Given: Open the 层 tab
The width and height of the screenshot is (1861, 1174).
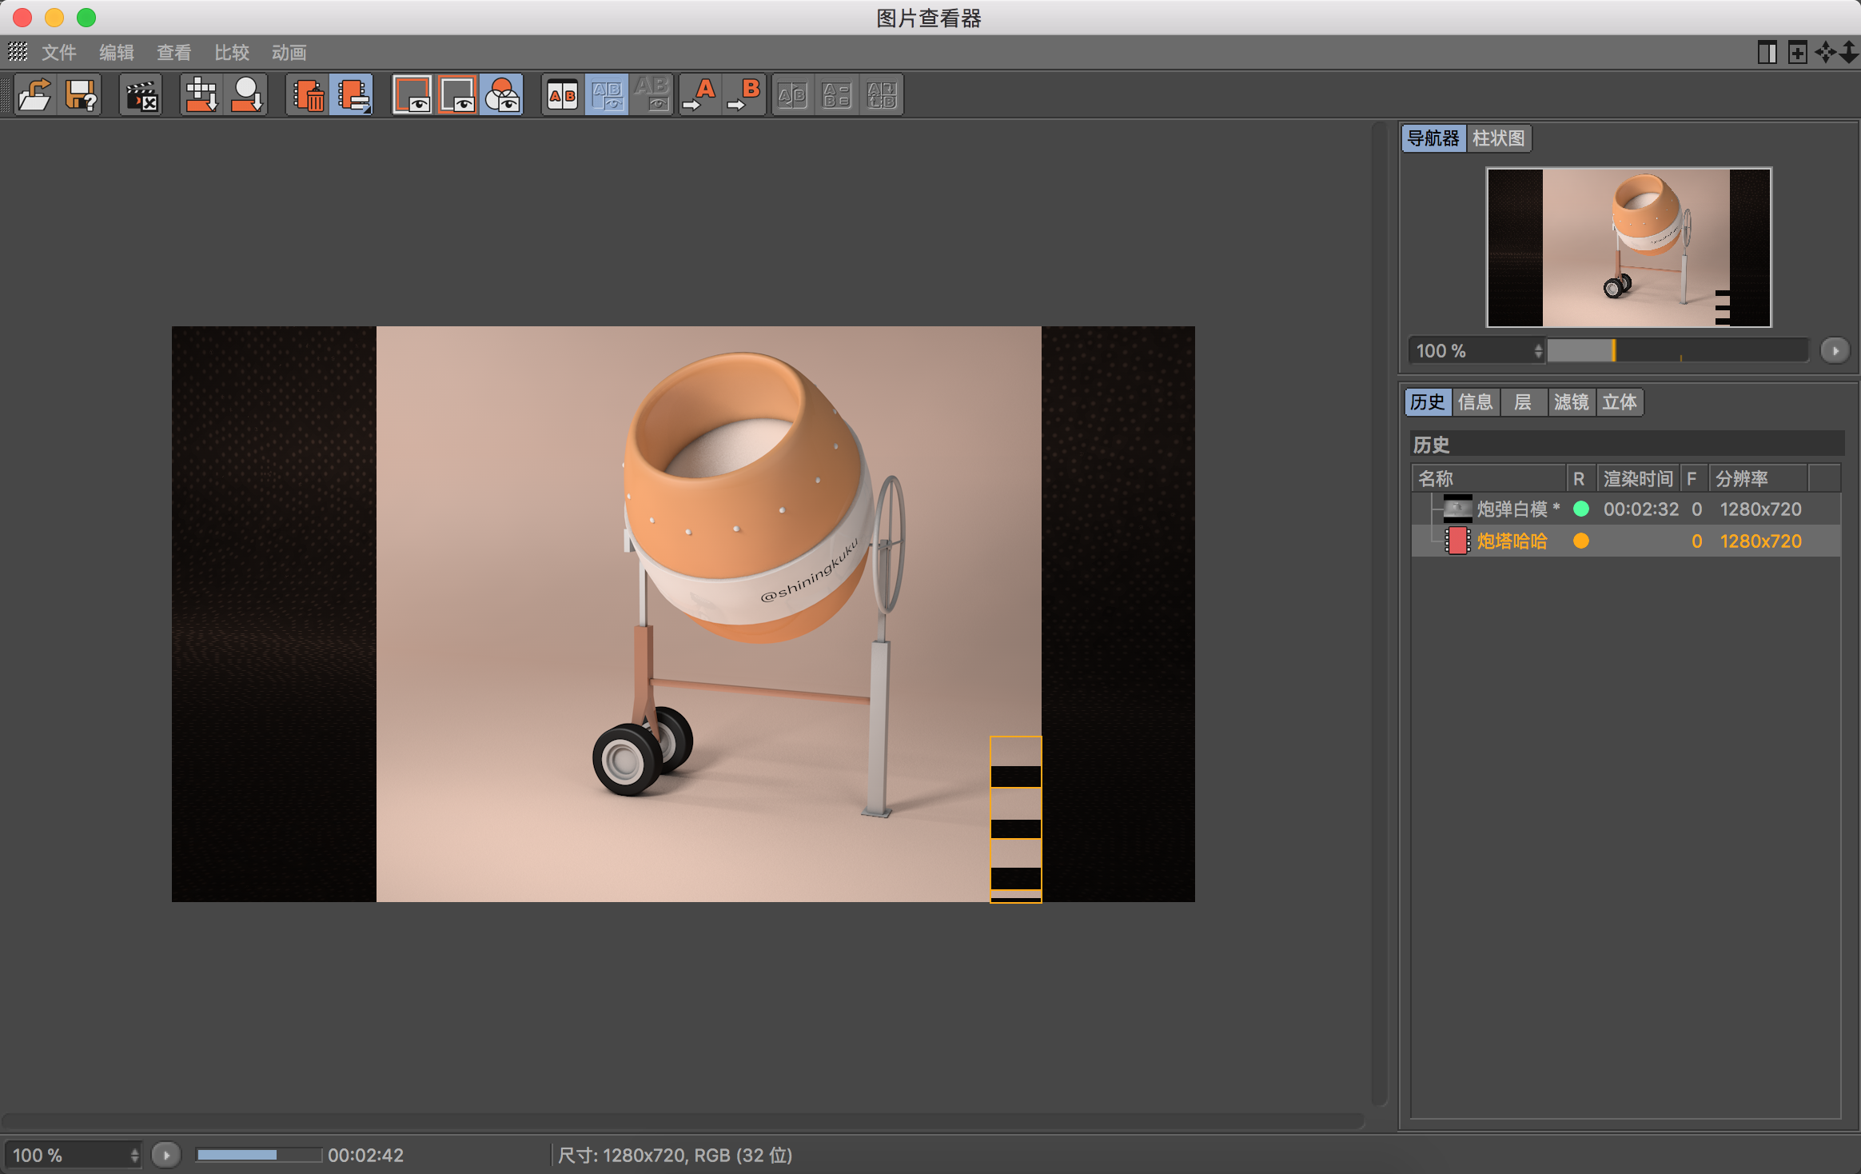Looking at the screenshot, I should pyautogui.click(x=1524, y=402).
